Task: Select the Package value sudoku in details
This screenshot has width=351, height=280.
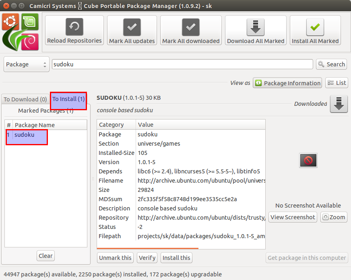Action: (x=147, y=134)
